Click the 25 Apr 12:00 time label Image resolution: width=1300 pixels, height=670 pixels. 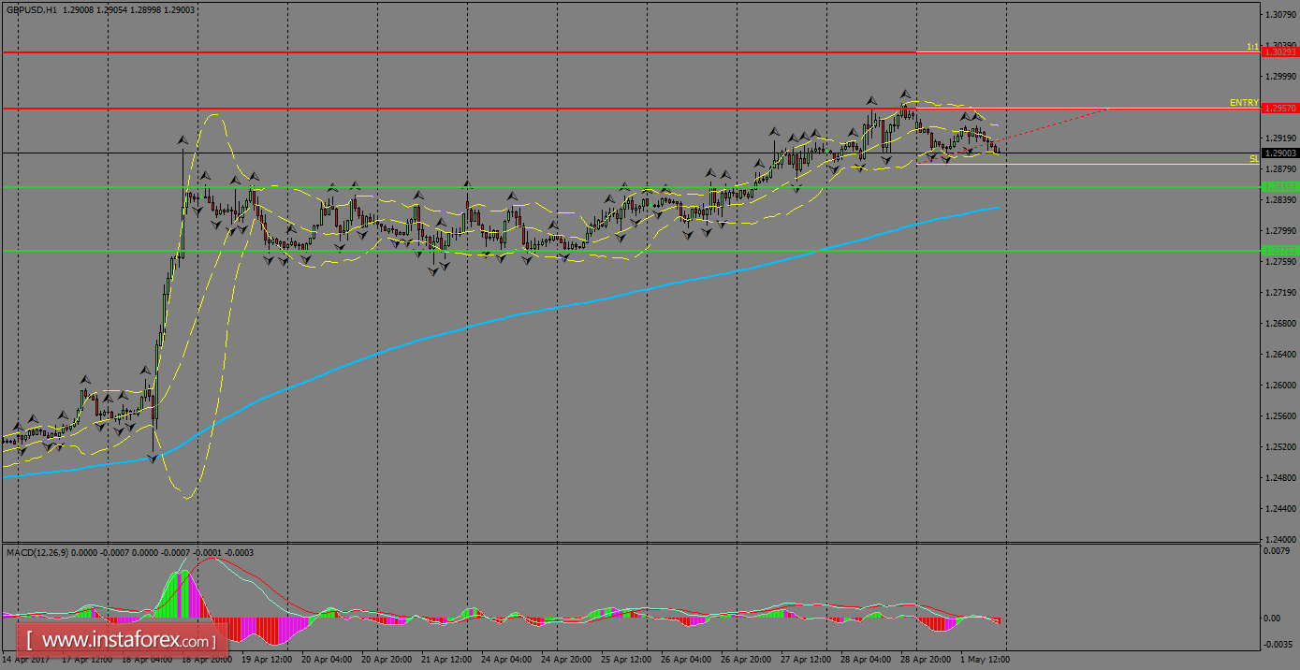point(626,660)
